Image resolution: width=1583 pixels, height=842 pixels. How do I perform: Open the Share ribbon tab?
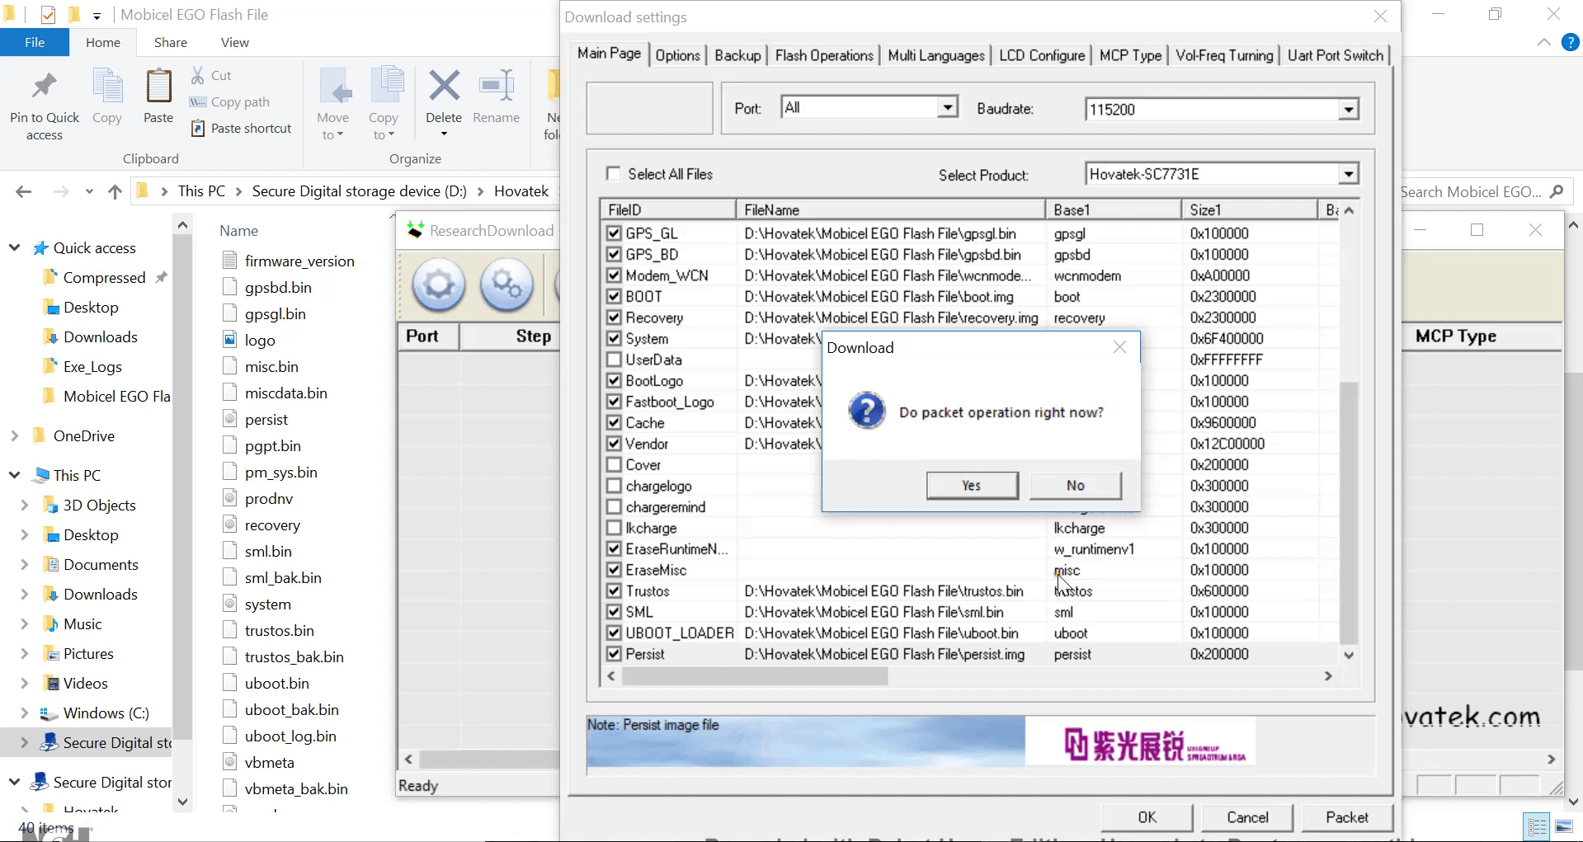171,42
